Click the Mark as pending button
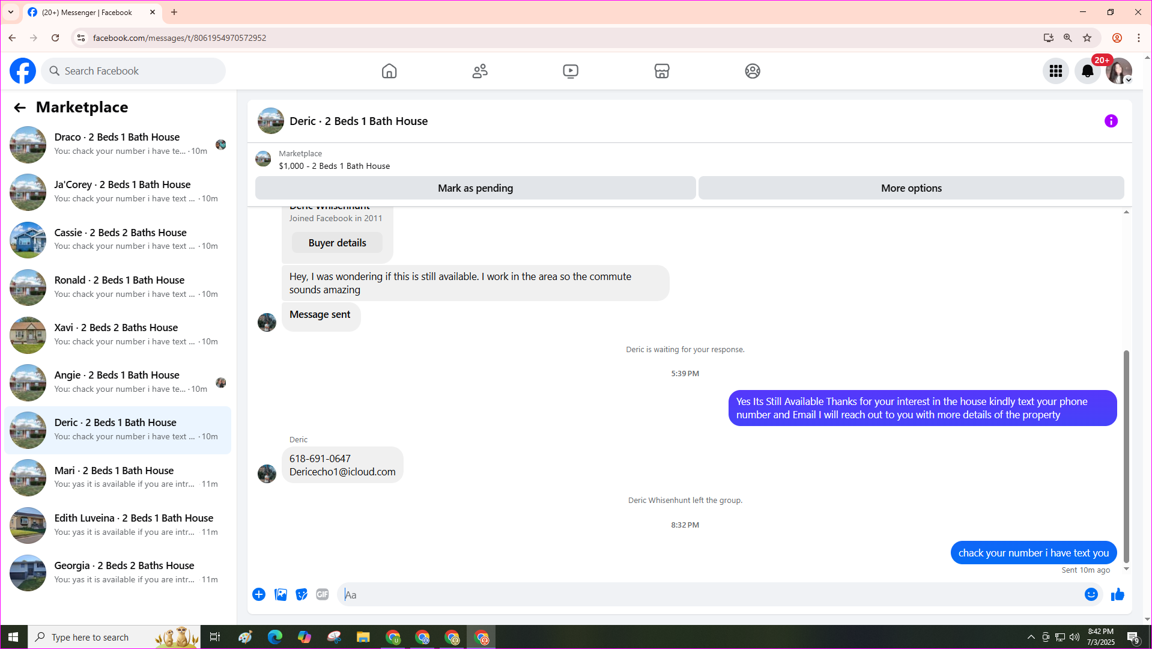 tap(475, 188)
